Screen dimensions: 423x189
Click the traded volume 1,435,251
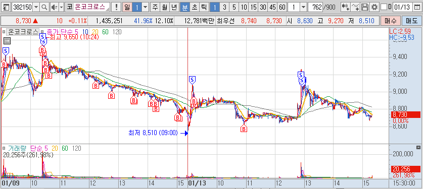click(x=109, y=21)
